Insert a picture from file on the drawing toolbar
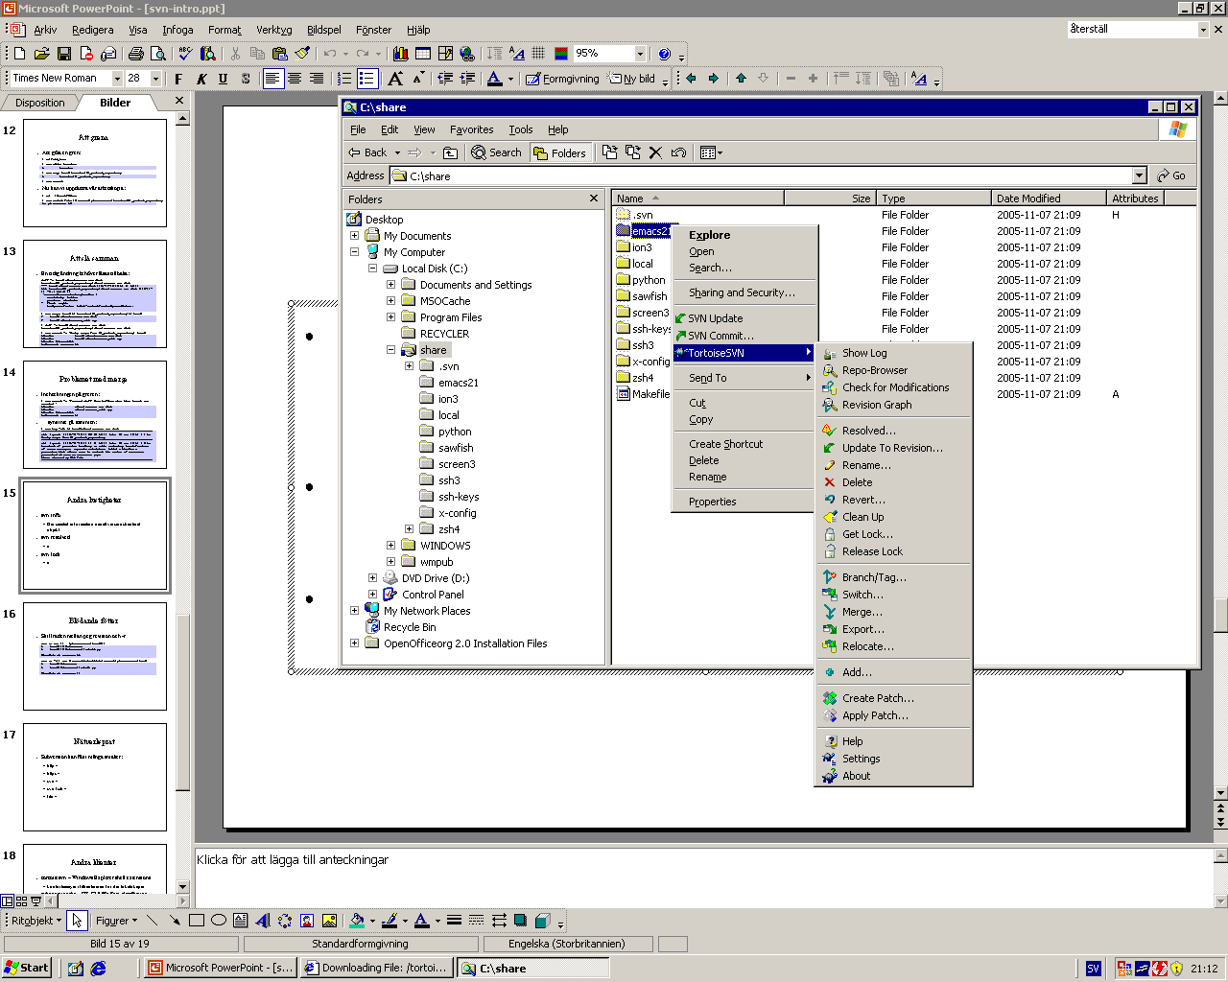 (x=329, y=921)
